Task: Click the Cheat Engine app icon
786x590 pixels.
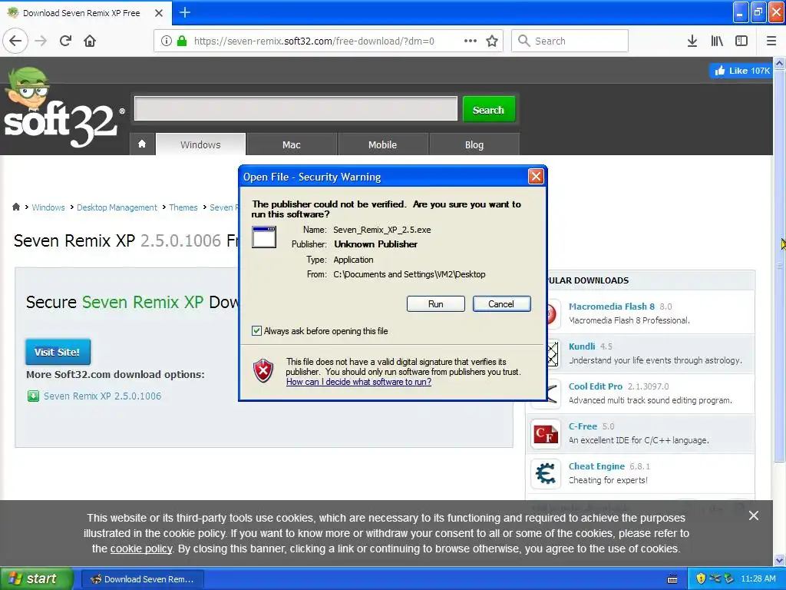Action: [x=546, y=473]
